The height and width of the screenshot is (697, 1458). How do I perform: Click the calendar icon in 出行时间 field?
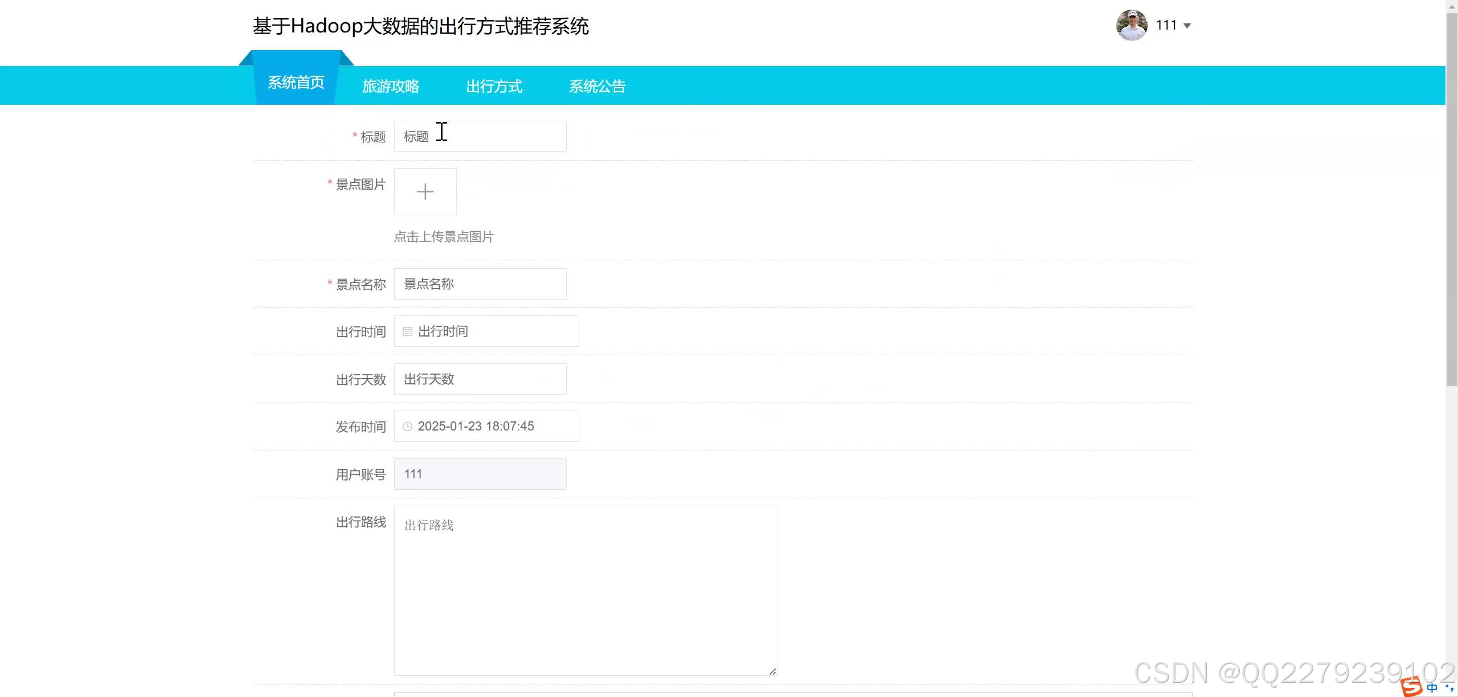click(x=407, y=331)
